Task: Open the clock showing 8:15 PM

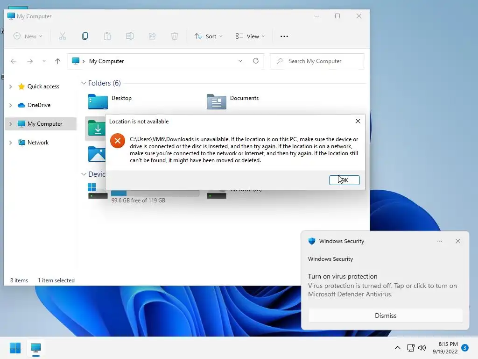Action: [445, 348]
